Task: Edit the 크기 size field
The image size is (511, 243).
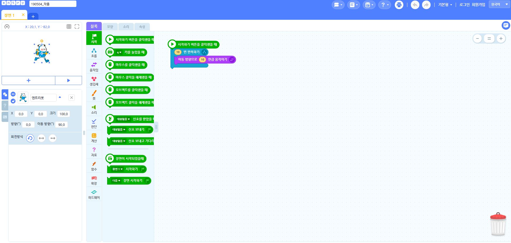Action: (x=64, y=114)
